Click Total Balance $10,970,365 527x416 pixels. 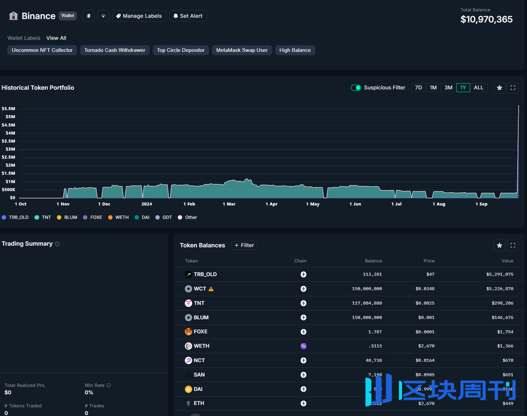(486, 19)
